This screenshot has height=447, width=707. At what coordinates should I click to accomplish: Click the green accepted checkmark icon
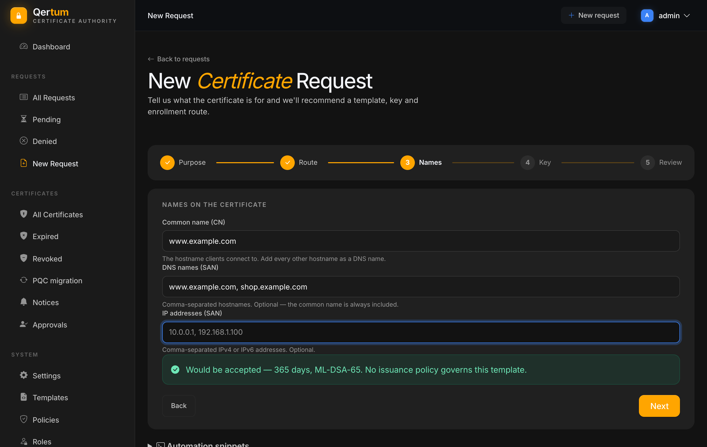pyautogui.click(x=175, y=370)
